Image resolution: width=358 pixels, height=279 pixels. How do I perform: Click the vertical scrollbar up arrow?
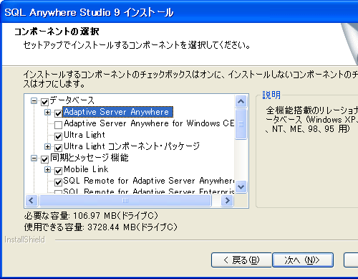tap(241, 102)
